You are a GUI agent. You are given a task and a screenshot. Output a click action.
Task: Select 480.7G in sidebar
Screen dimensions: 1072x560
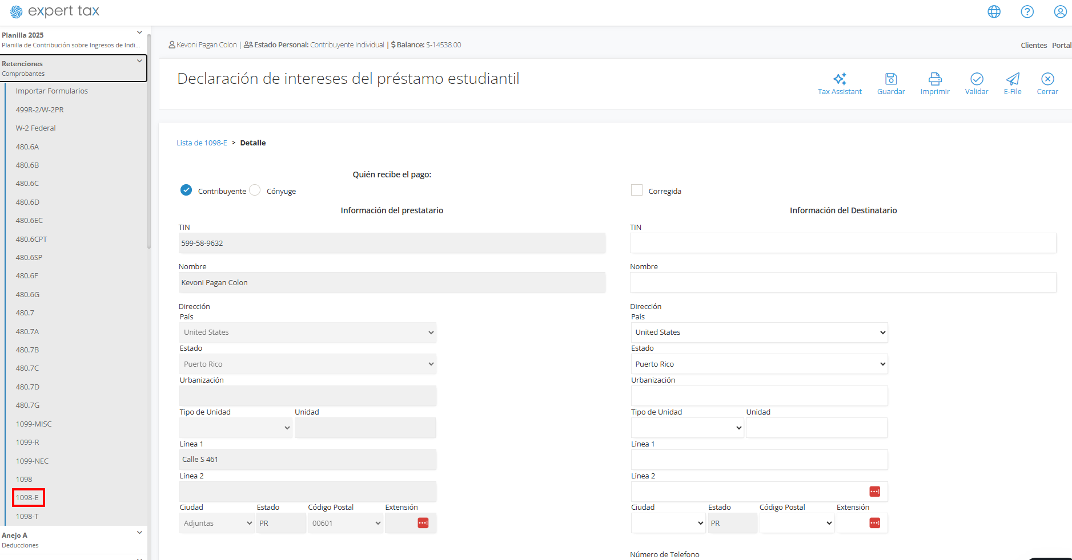[27, 405]
